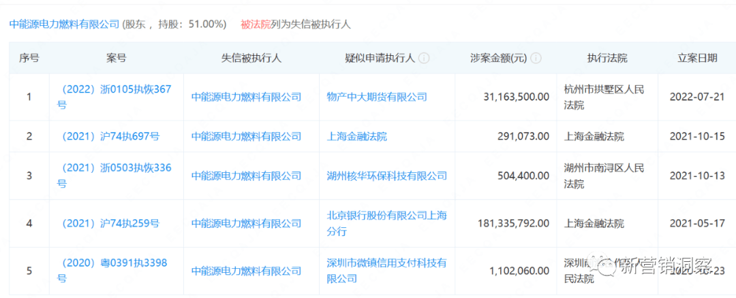Click applicant 北京银行股份有限公司上海分行
Screen dimensions: 736x298
pos(386,223)
